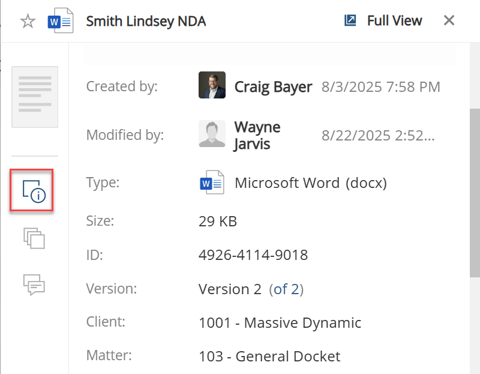Click the matter 103 - General Docket
This screenshot has height=374, width=480.
[x=269, y=357]
